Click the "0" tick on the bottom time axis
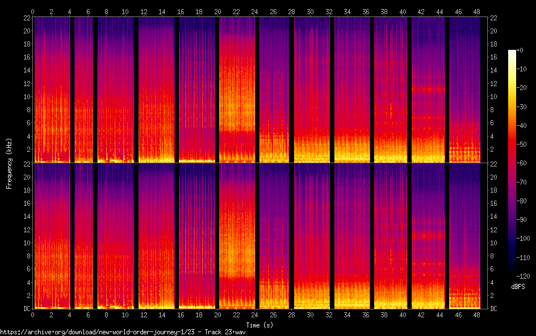This screenshot has height=336, width=536. coord(33,314)
